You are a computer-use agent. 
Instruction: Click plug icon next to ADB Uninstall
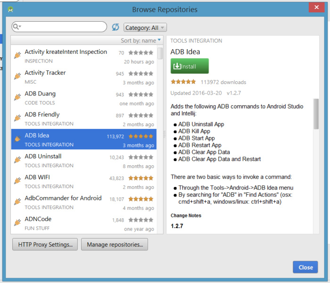point(18,159)
